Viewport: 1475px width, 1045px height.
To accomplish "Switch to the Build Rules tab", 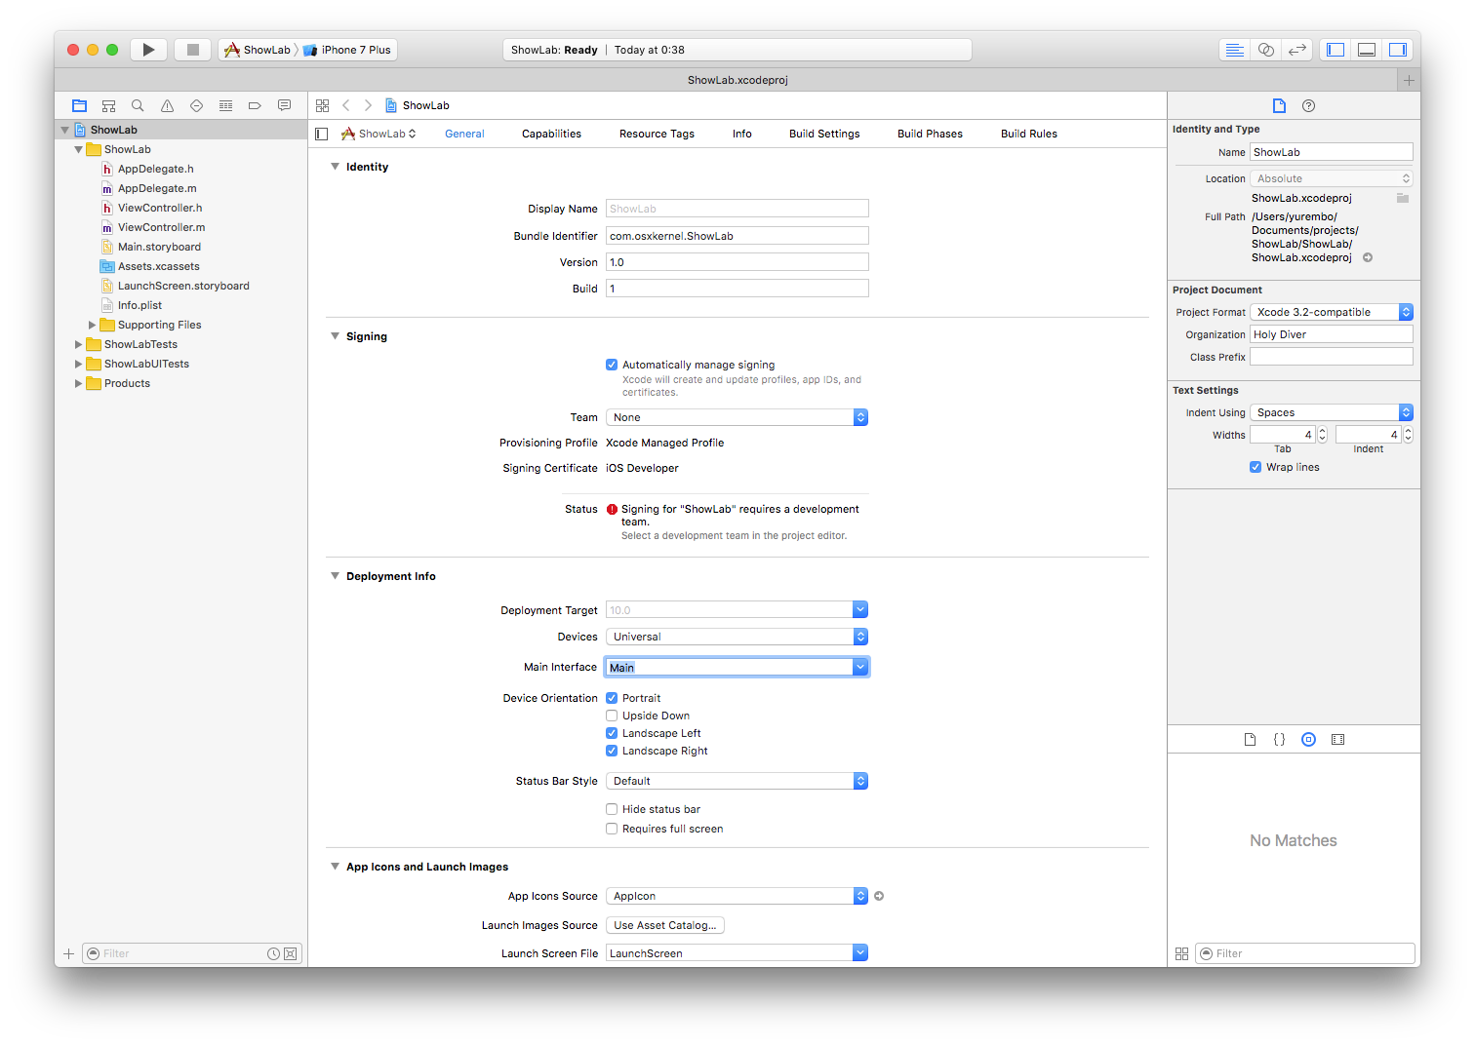I will point(1029,134).
